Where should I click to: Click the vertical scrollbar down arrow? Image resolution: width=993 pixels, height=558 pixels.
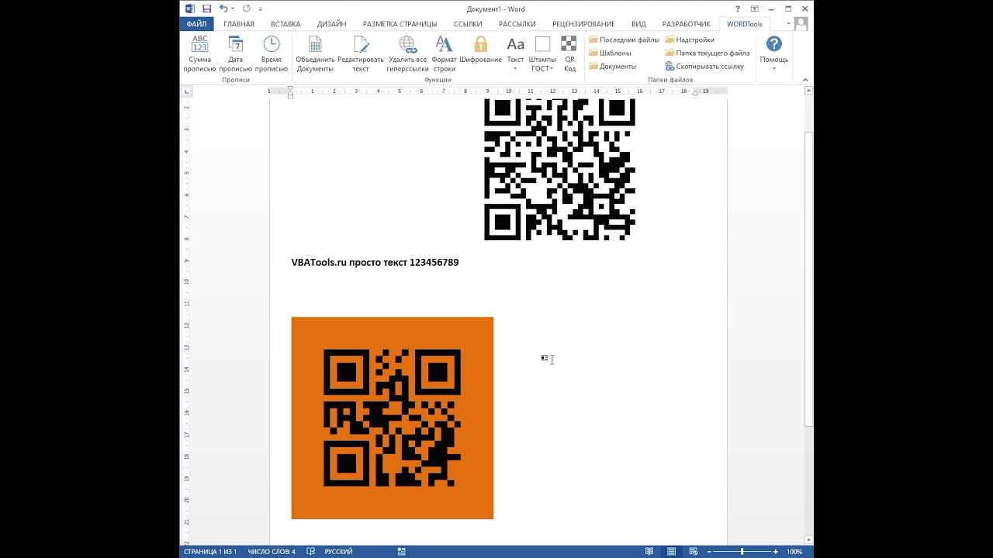coord(809,540)
